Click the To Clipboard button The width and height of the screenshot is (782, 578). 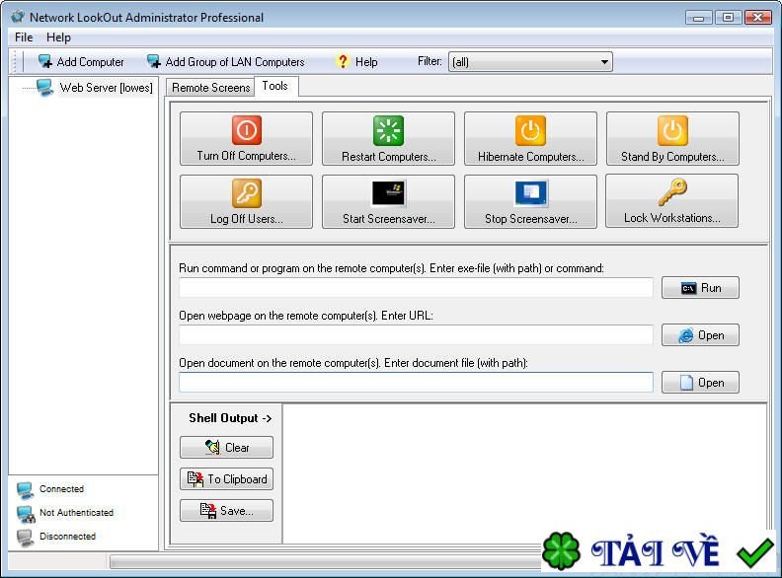(226, 479)
